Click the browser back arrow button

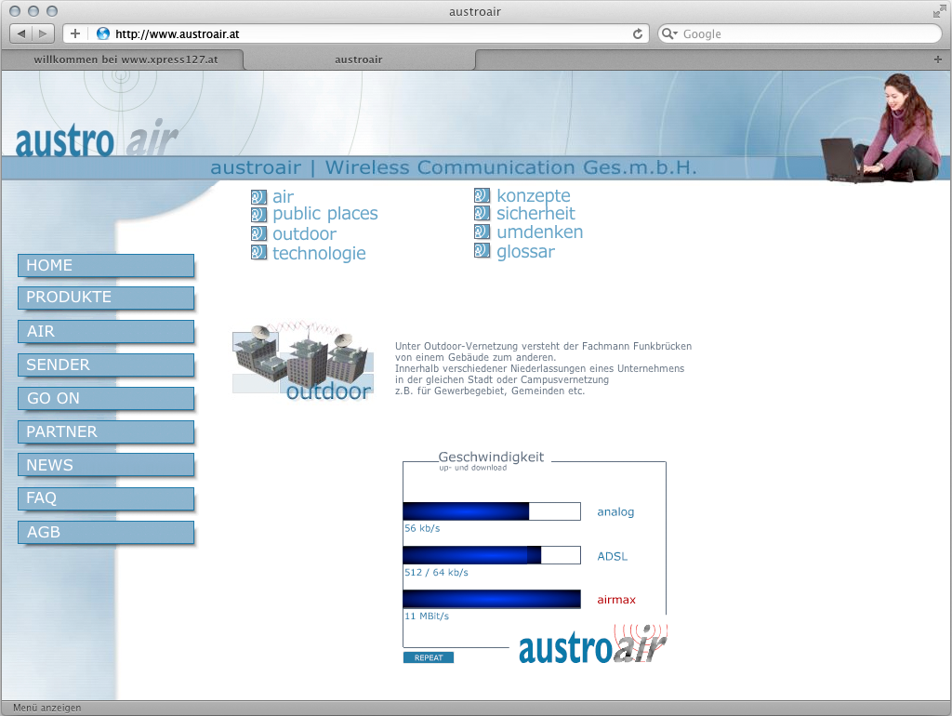(21, 33)
